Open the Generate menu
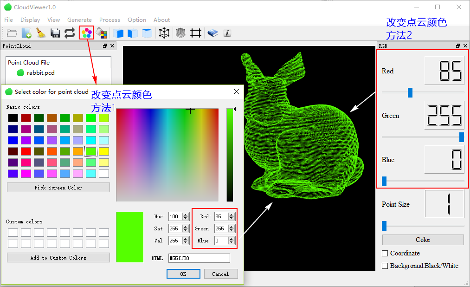The image size is (470, 287). [79, 20]
